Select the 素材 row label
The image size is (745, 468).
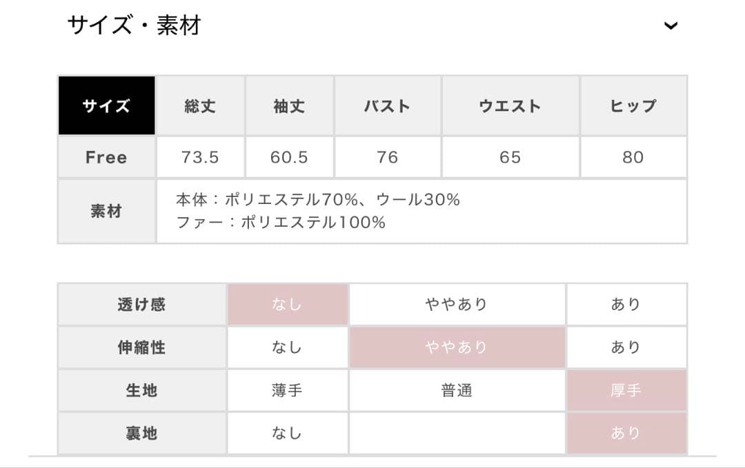tap(107, 211)
